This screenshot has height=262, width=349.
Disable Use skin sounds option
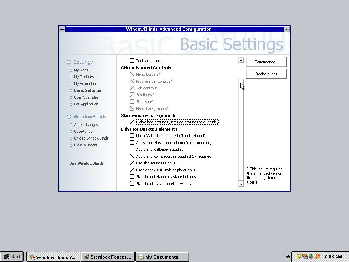(132, 163)
